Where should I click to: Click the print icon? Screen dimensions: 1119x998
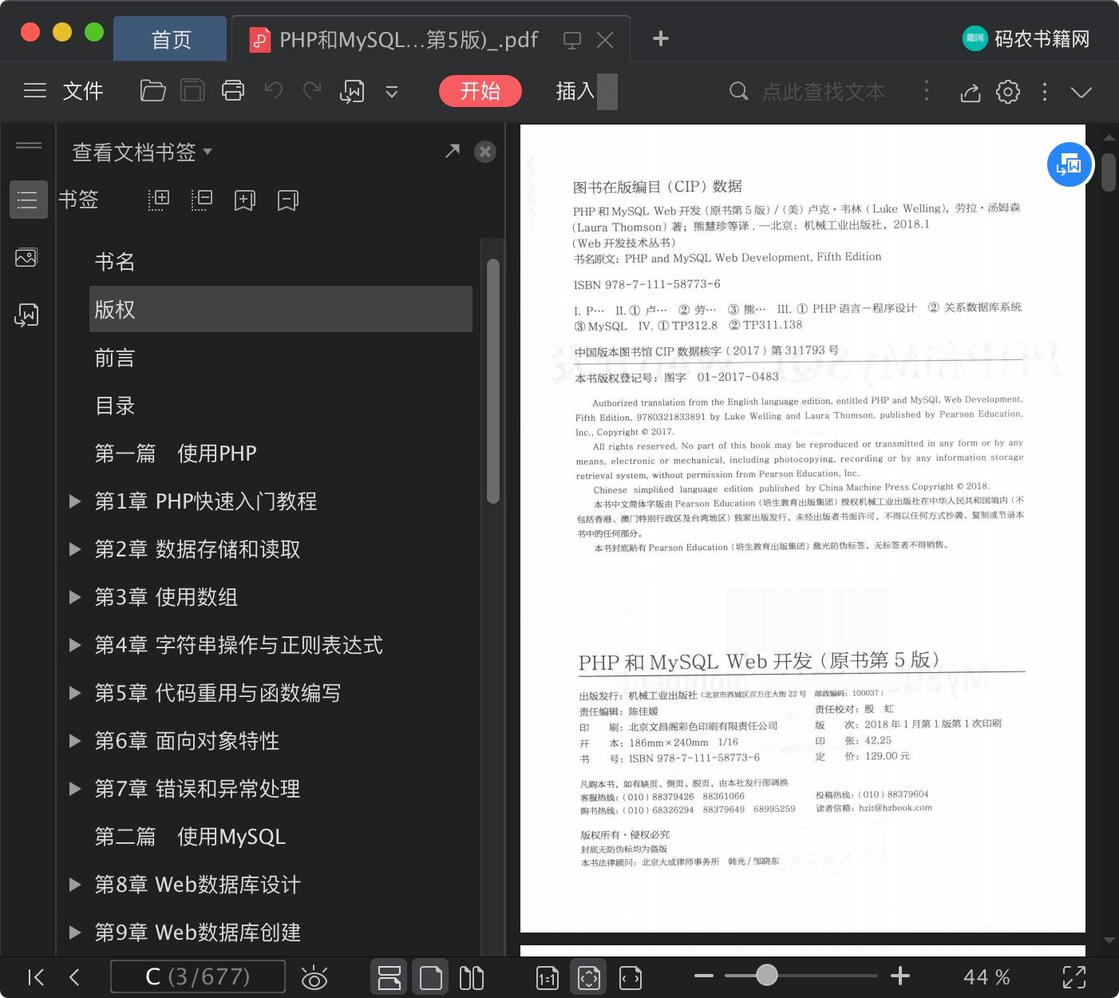click(x=233, y=91)
